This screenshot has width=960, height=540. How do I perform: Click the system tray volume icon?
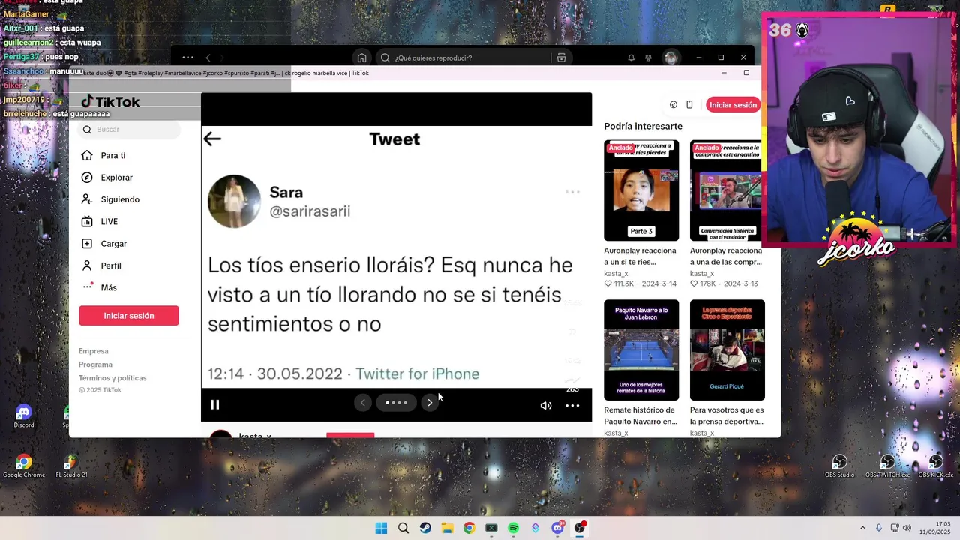click(907, 528)
